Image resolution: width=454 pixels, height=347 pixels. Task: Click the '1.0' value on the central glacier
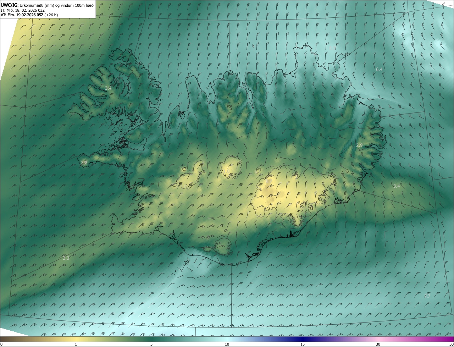[226, 171]
